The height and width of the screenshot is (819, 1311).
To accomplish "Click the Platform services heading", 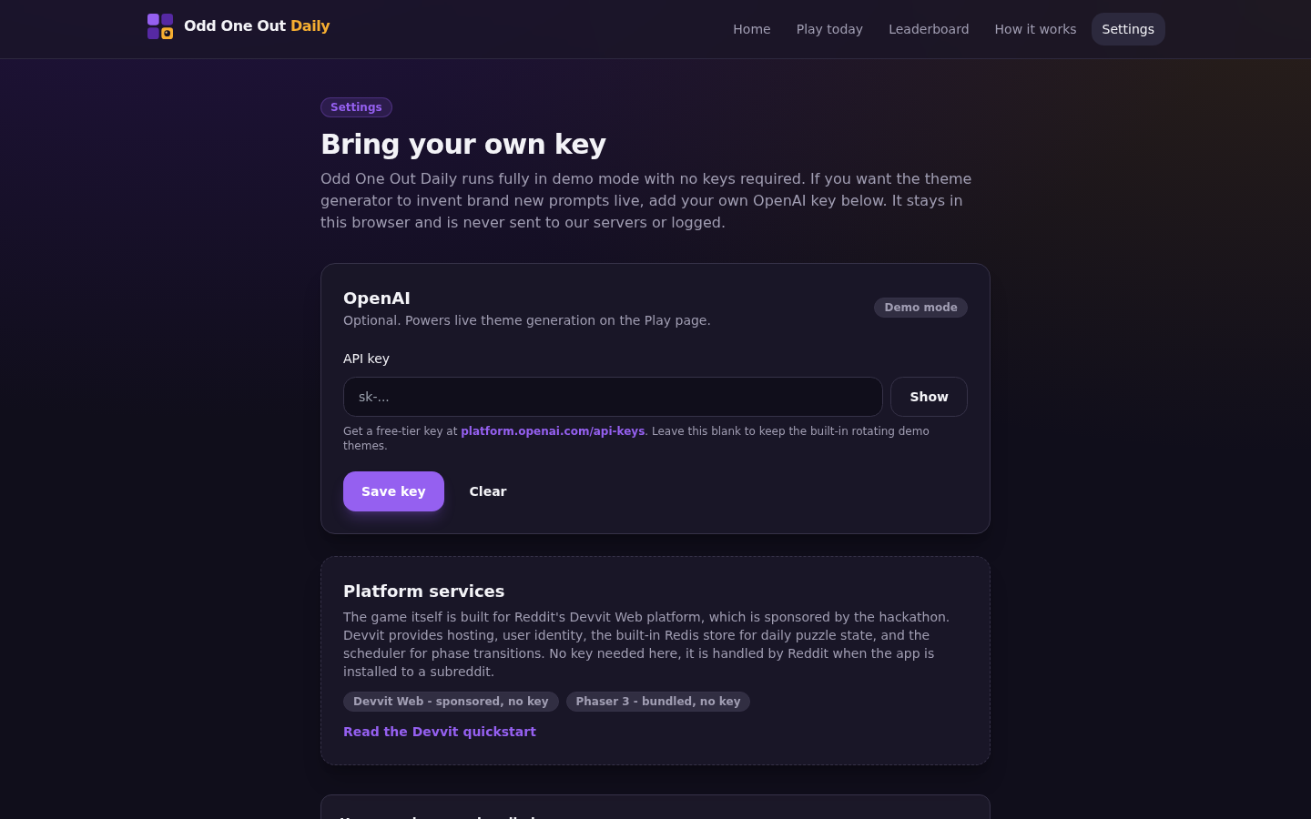I will click(x=424, y=591).
